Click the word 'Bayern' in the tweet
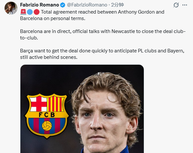The image size is (193, 153). pyautogui.click(x=175, y=51)
